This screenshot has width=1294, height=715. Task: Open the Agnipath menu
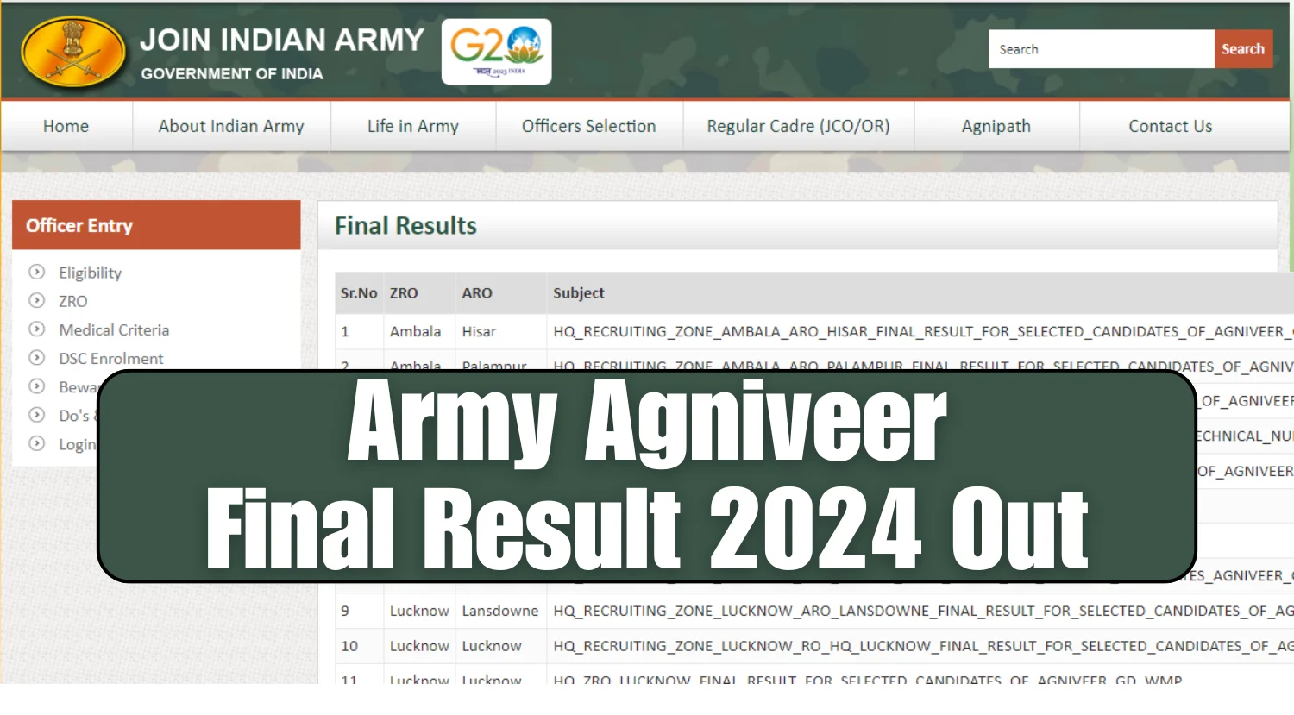click(996, 126)
